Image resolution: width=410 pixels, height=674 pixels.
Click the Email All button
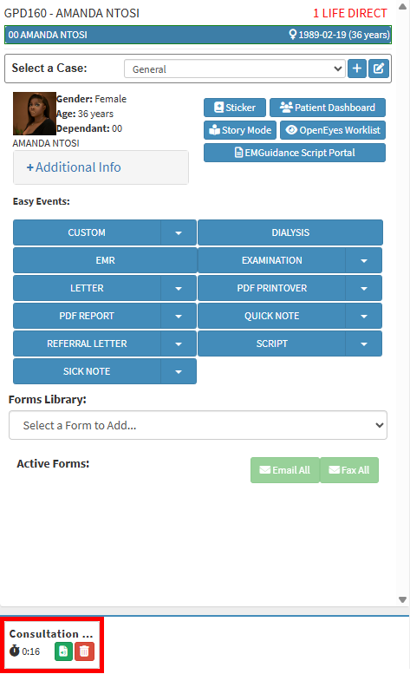point(285,470)
